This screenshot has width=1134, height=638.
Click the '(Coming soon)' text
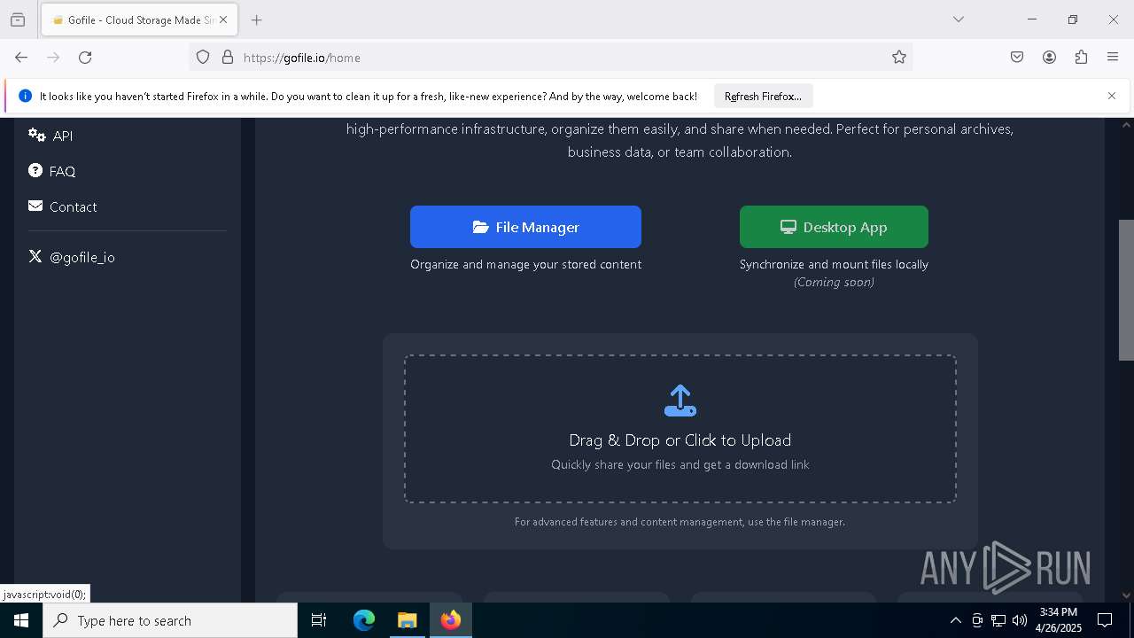pyautogui.click(x=834, y=282)
